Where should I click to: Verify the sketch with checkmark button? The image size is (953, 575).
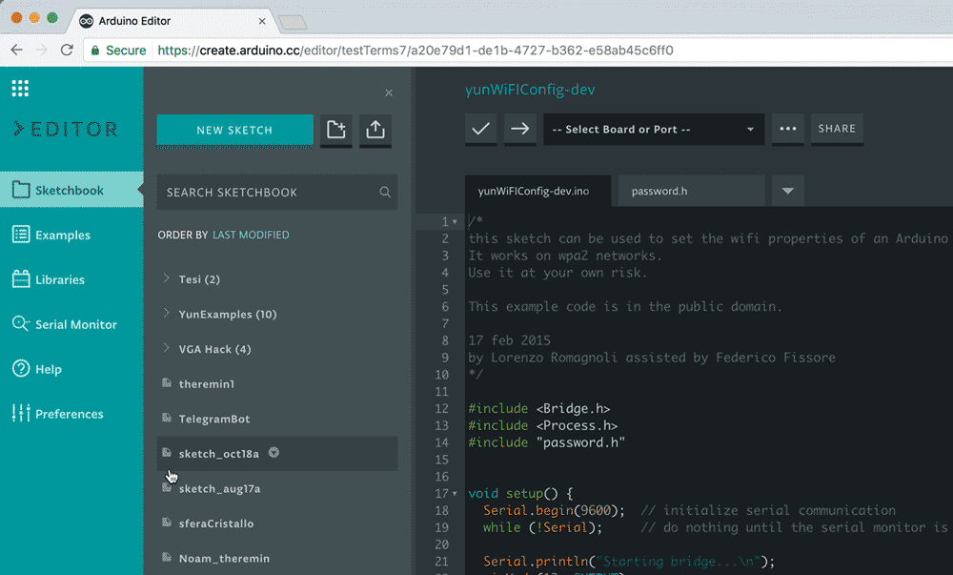[x=480, y=129]
